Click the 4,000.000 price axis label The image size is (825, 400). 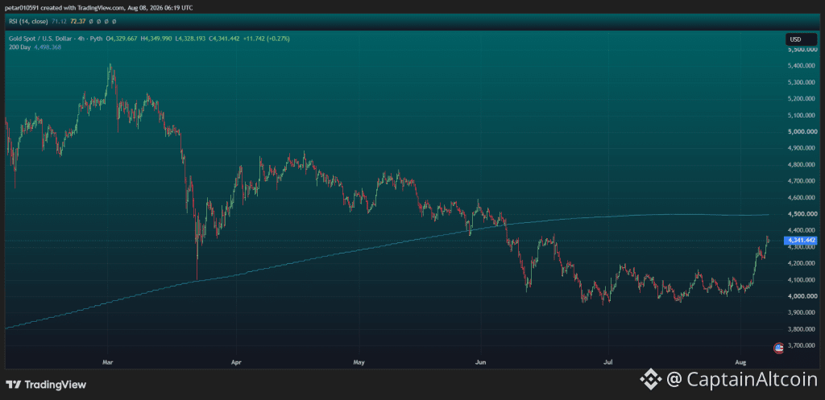click(x=802, y=296)
